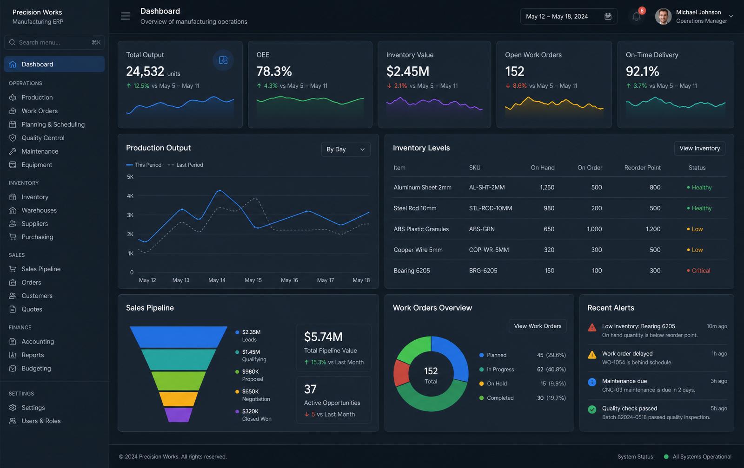This screenshot has width=744, height=468.
Task: Click the Settings gear icon
Action: (x=13, y=408)
